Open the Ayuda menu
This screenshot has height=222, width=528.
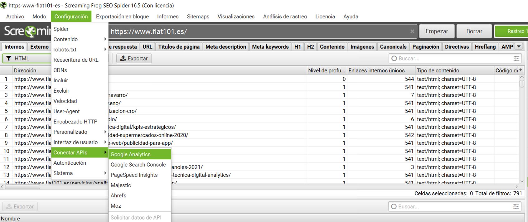351,17
